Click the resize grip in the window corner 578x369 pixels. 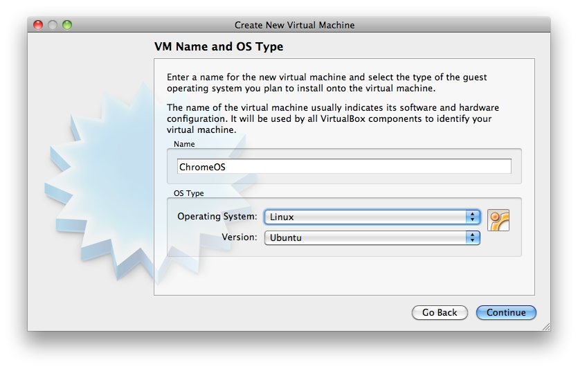click(545, 325)
